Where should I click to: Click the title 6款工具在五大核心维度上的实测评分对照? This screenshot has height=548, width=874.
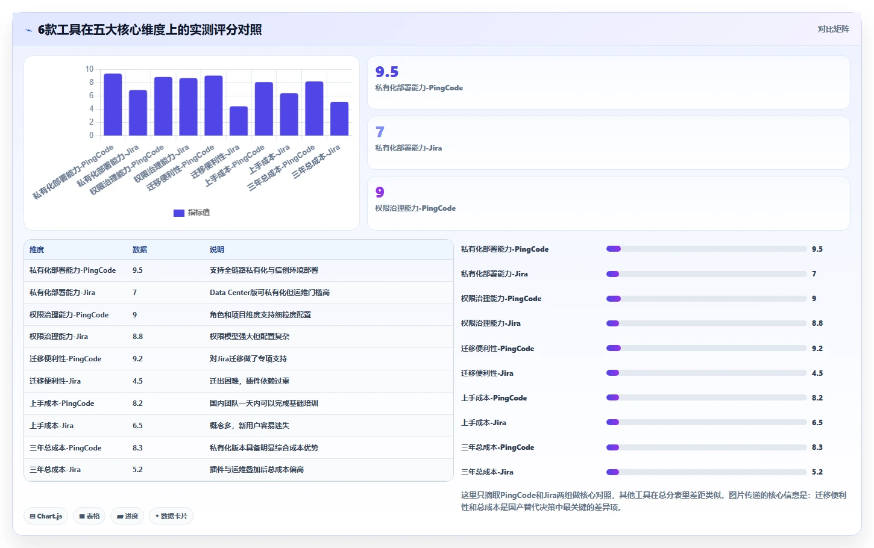point(149,30)
